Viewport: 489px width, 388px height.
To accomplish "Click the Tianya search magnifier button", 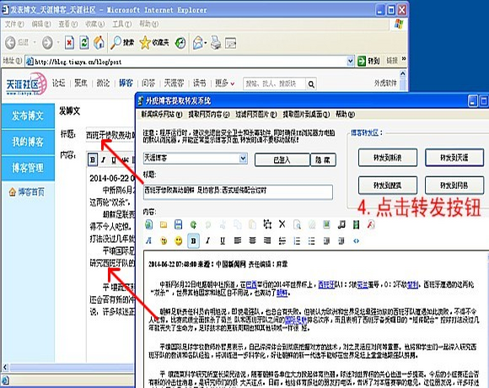I will tap(311, 84).
